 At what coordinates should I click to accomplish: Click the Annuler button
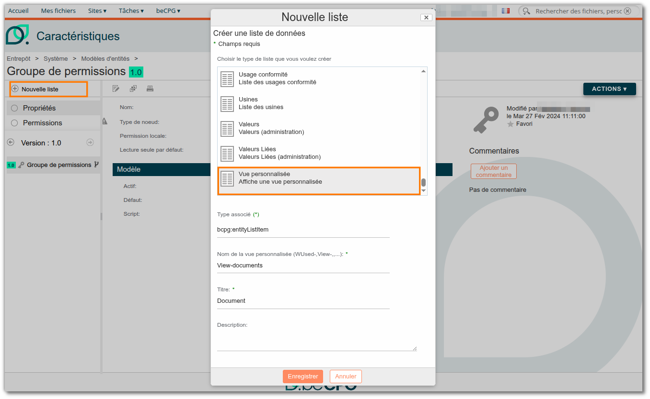(x=346, y=377)
